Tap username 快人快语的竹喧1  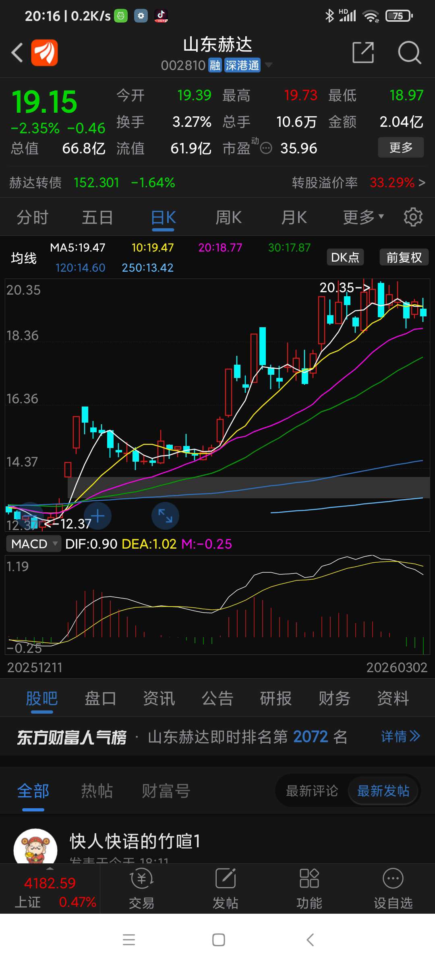(x=135, y=841)
